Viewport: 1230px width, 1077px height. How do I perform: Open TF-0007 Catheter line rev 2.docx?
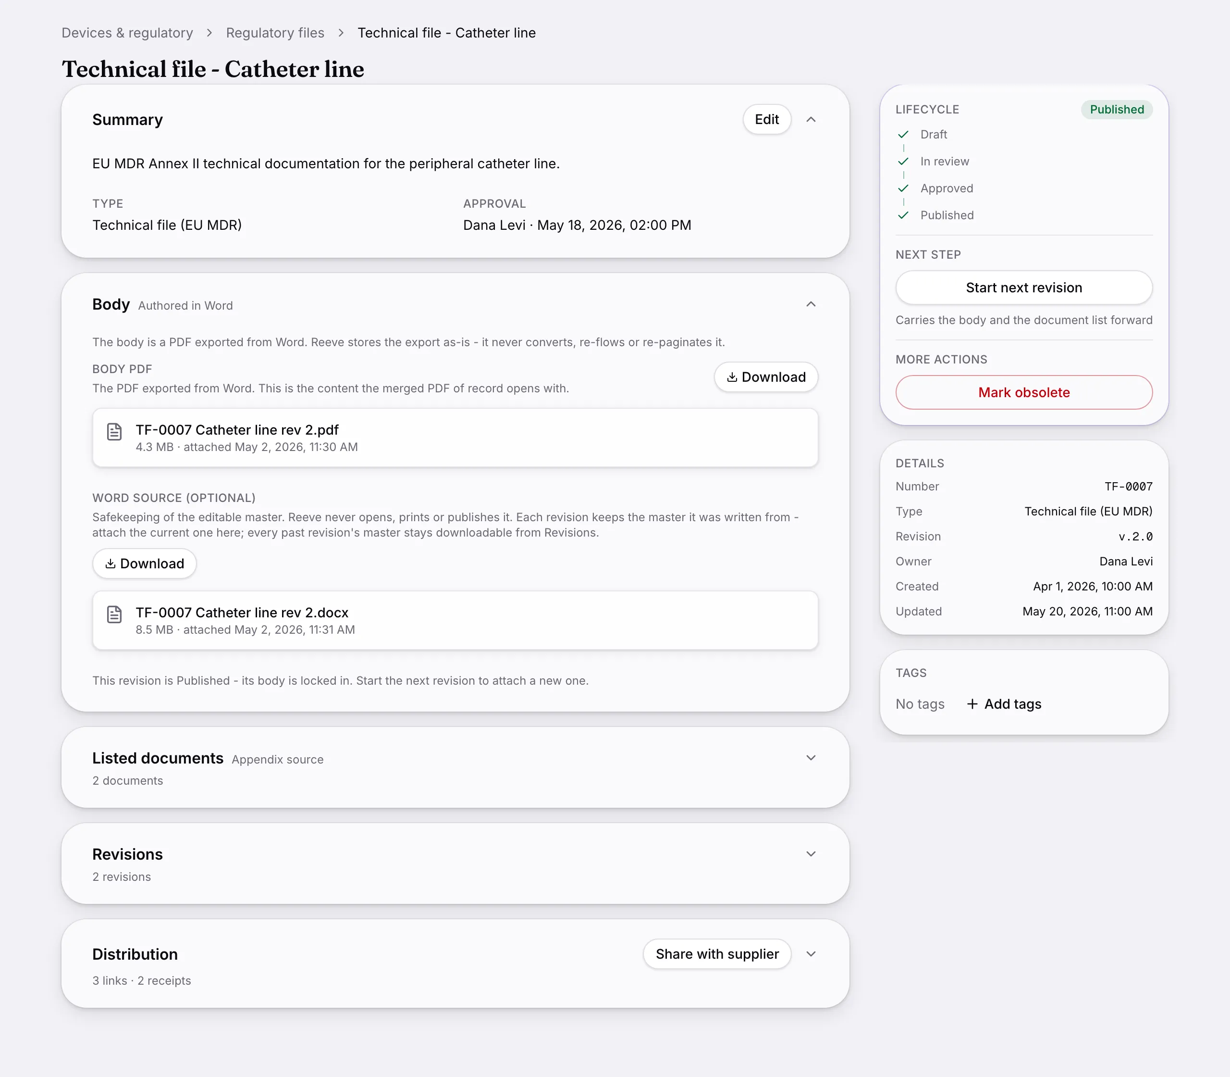coord(455,620)
